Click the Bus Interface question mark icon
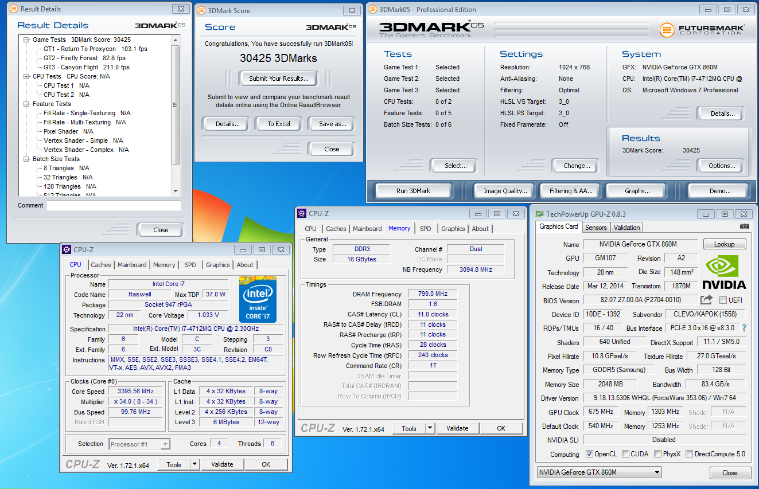 (744, 328)
